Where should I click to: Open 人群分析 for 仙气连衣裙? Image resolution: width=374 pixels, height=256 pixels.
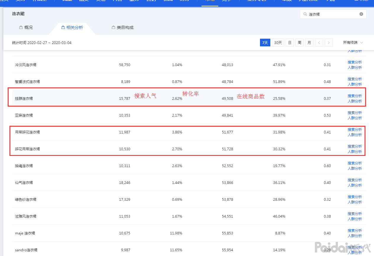pyautogui.click(x=355, y=185)
